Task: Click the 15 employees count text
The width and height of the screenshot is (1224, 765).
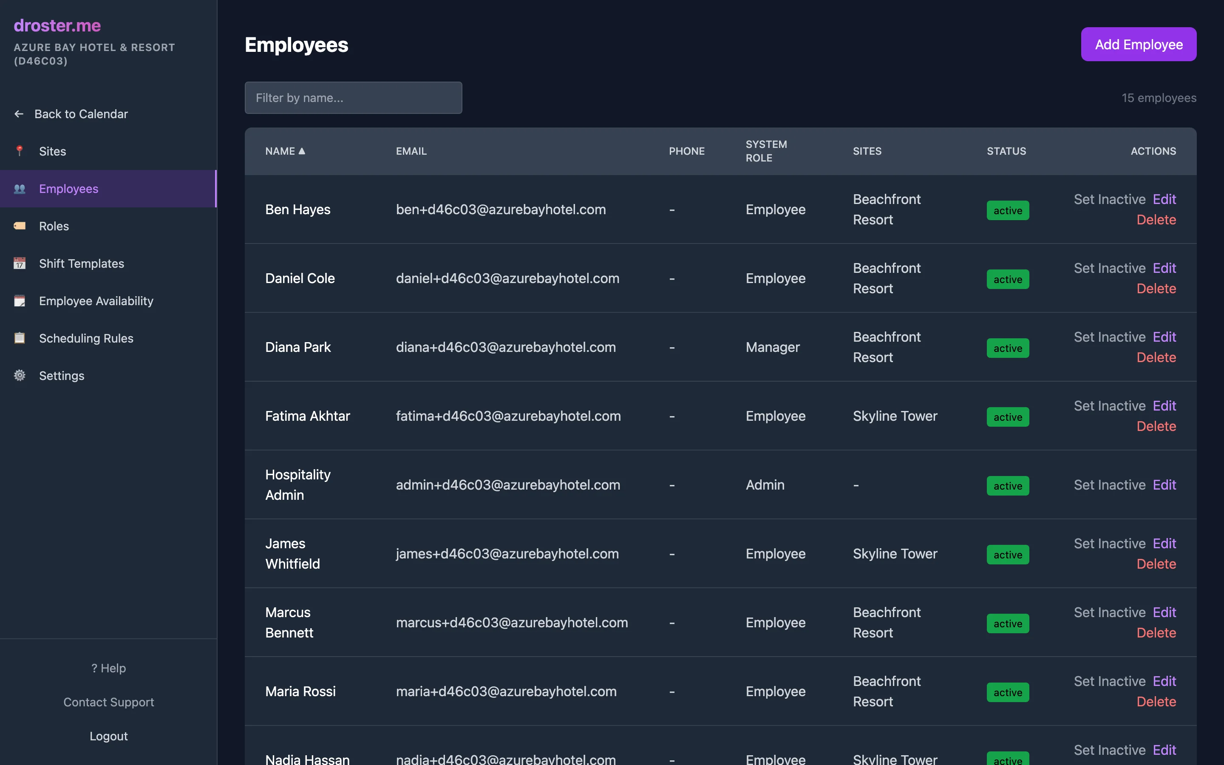Action: [x=1159, y=98]
